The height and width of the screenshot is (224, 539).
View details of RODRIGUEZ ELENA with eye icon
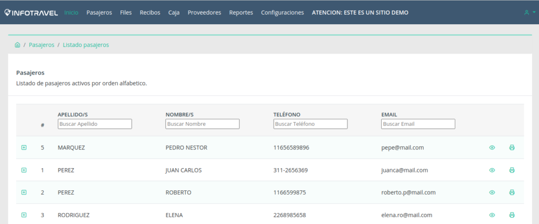pos(492,215)
